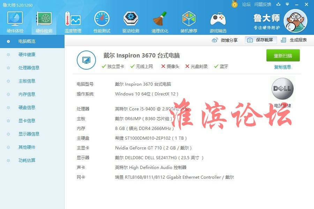The height and width of the screenshot is (209, 314).
Task: Click the 鲁大师 5.20.1260 version title text
Action: click(x=18, y=5)
